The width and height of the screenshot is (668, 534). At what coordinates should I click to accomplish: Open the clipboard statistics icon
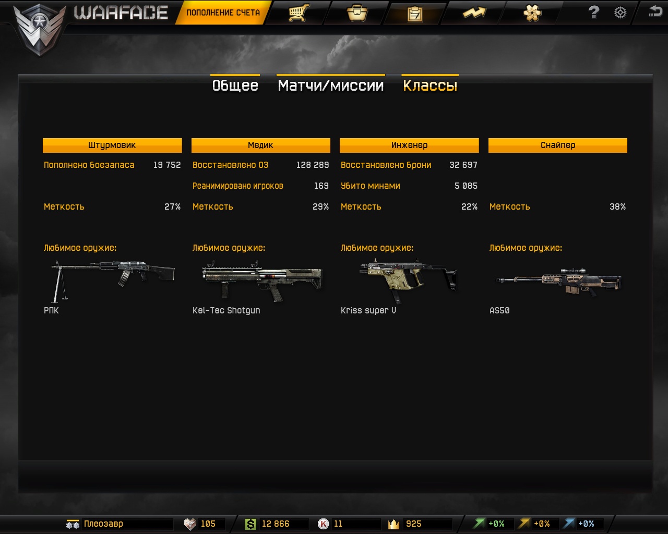pyautogui.click(x=415, y=13)
